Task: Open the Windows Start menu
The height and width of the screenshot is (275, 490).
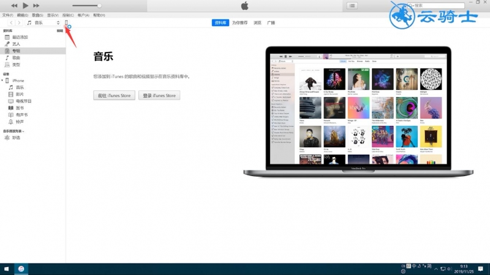Action: pos(7,269)
